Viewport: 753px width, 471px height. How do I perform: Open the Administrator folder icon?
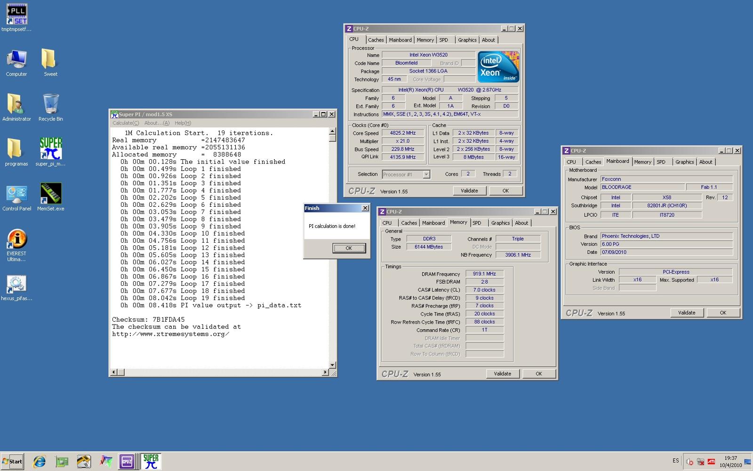click(x=16, y=107)
